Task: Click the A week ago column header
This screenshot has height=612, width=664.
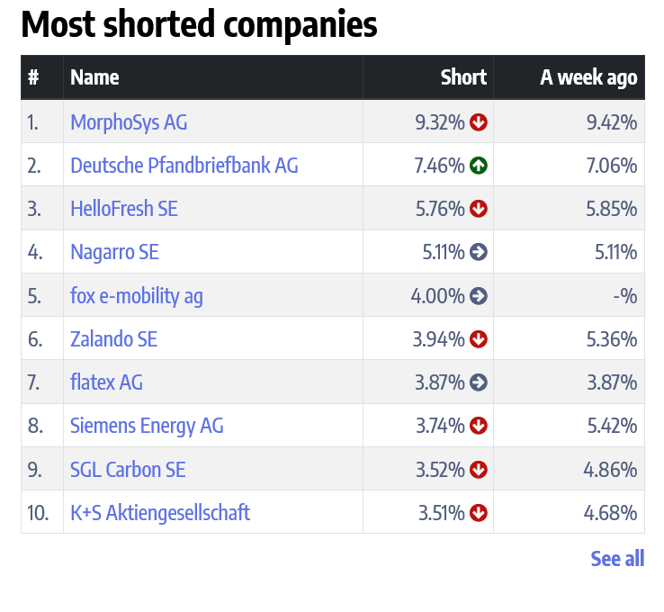Action: [588, 77]
